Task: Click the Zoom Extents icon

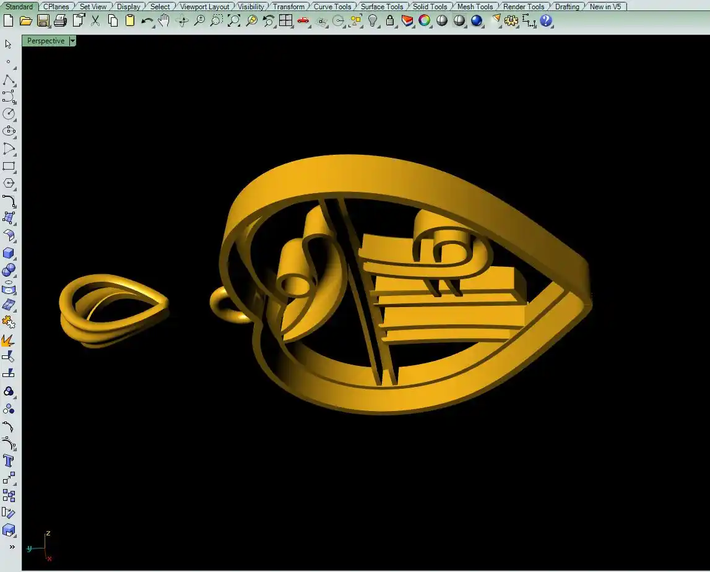Action: (x=233, y=20)
